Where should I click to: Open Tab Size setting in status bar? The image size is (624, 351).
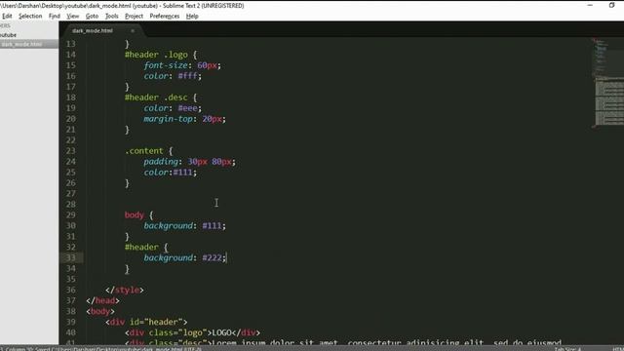coord(567,349)
